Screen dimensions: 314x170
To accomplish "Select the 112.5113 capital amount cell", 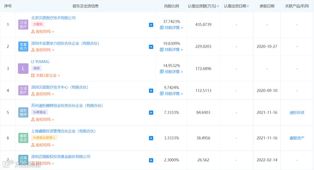I will (203, 91).
